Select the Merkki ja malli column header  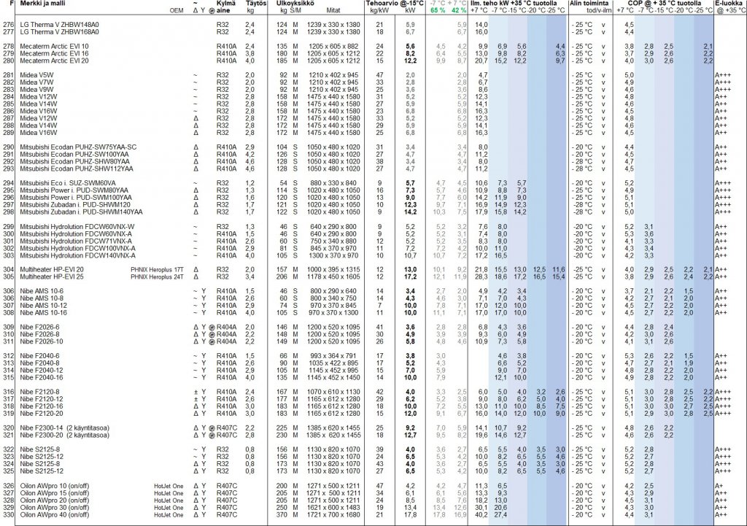43,4
